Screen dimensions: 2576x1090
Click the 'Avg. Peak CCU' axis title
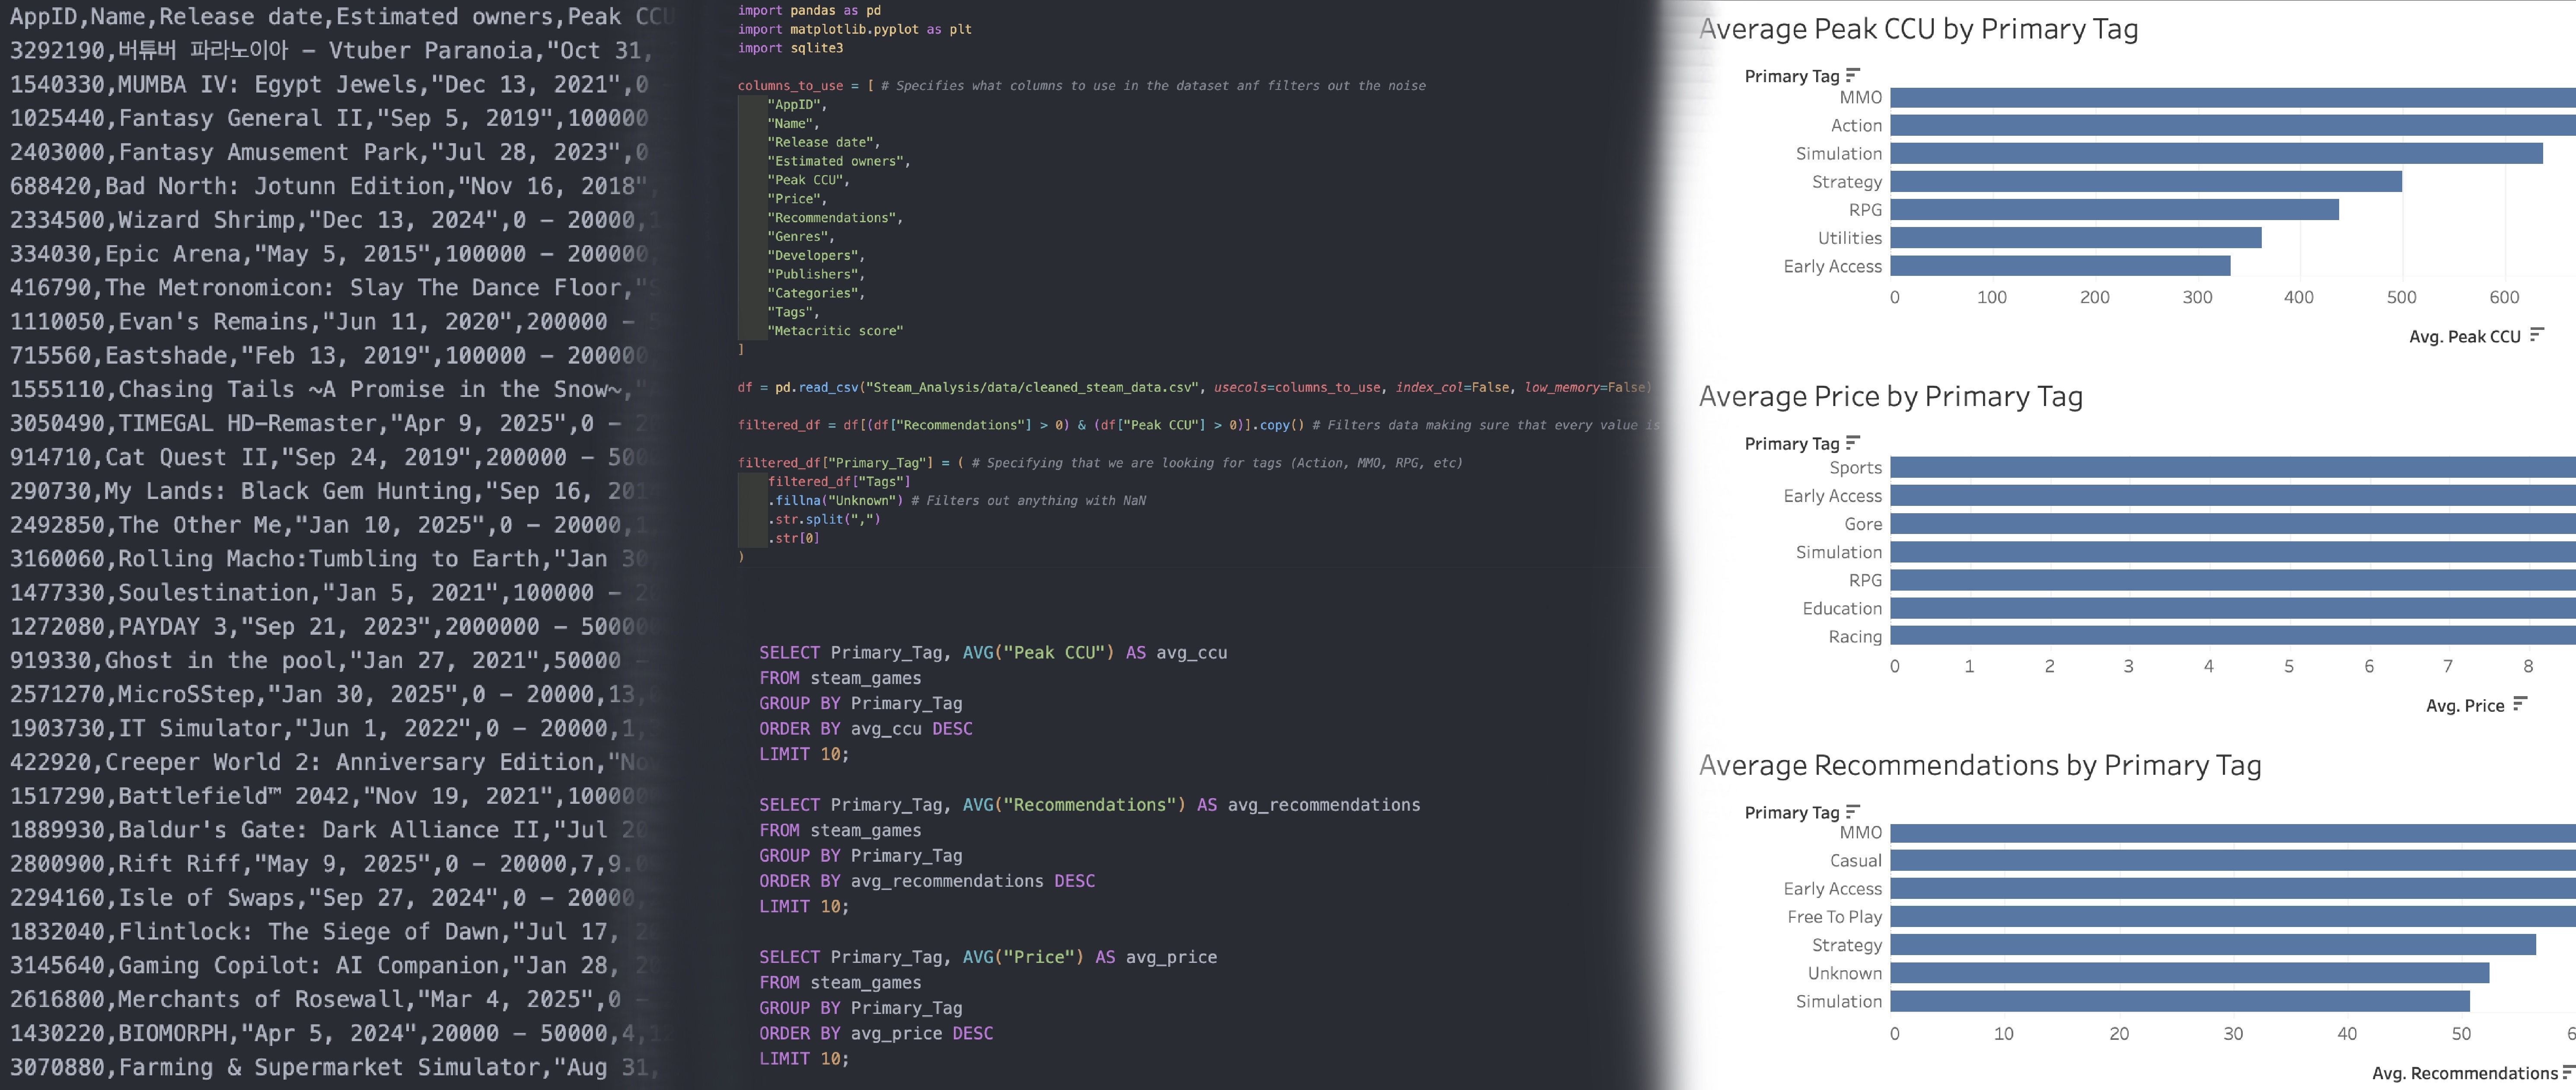2464,337
